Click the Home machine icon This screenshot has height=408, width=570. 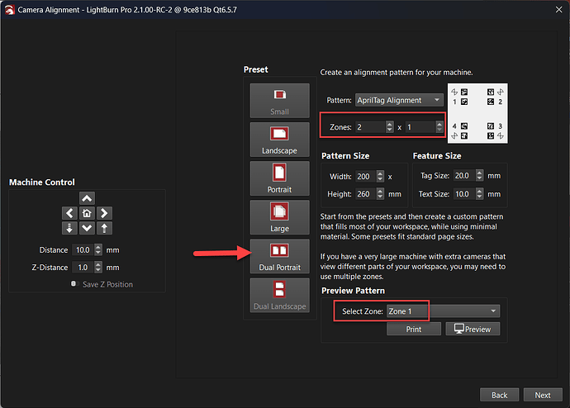[87, 213]
